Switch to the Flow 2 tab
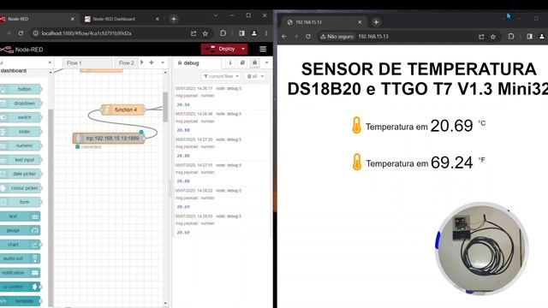Screen dimensions: 548x308 point(126,62)
